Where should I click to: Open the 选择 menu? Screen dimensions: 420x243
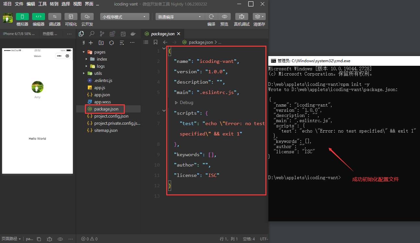pyautogui.click(x=66, y=4)
